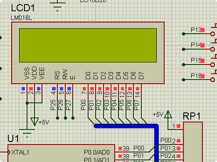Select the LCD1 component reference label

[x=23, y=8]
